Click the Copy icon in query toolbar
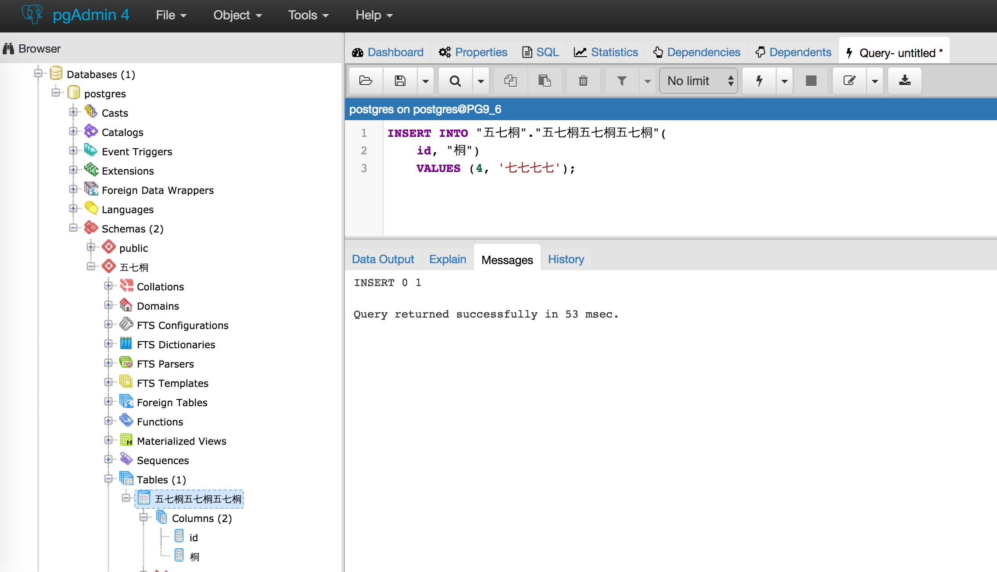Screen dimensions: 997x572 coord(510,81)
